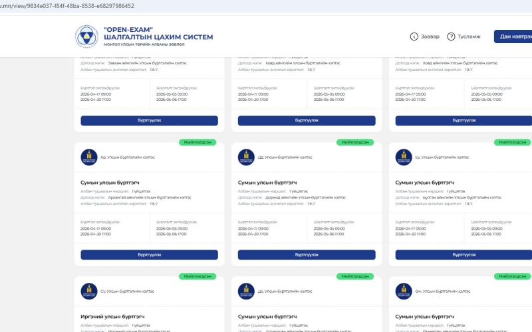Click the Тусламж question mark icon
The width and height of the screenshot is (532, 332).
coord(451,37)
